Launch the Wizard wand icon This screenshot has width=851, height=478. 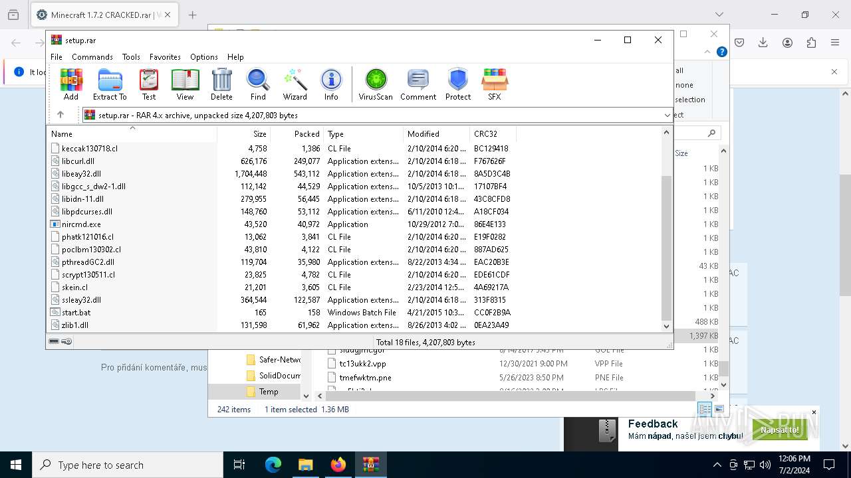(295, 84)
